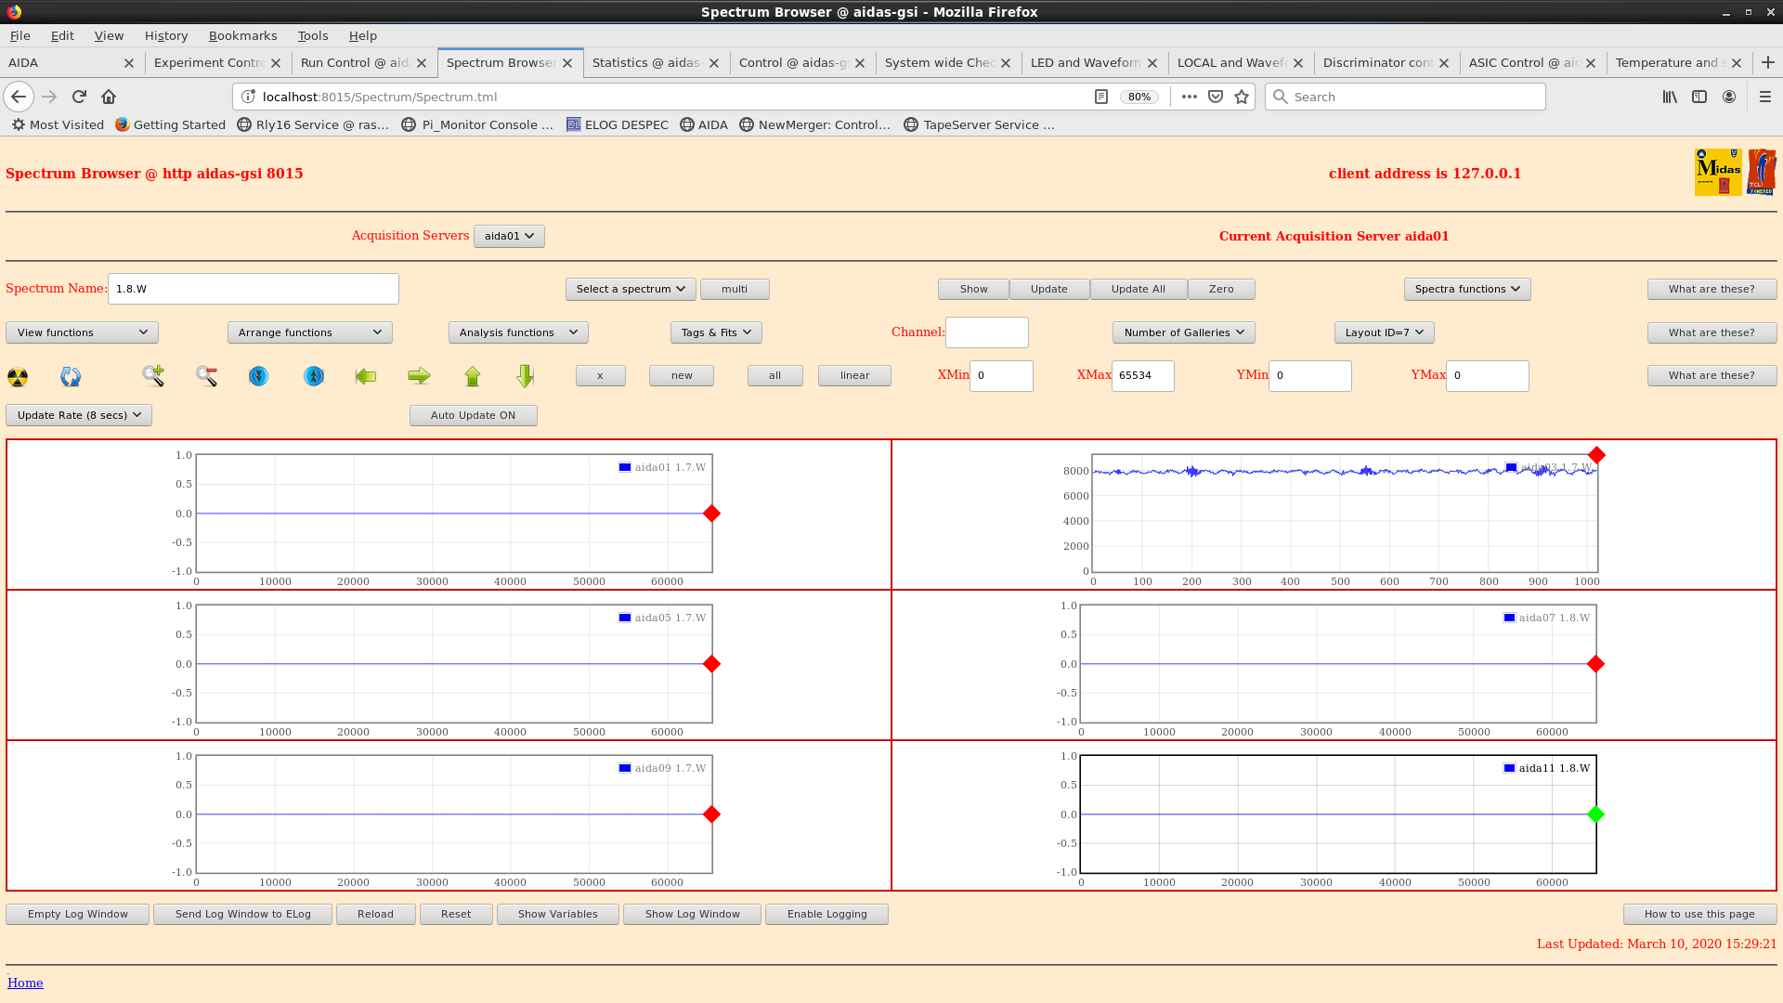Click the blue refresh arrows icon
The width and height of the screenshot is (1783, 1003).
(x=71, y=376)
